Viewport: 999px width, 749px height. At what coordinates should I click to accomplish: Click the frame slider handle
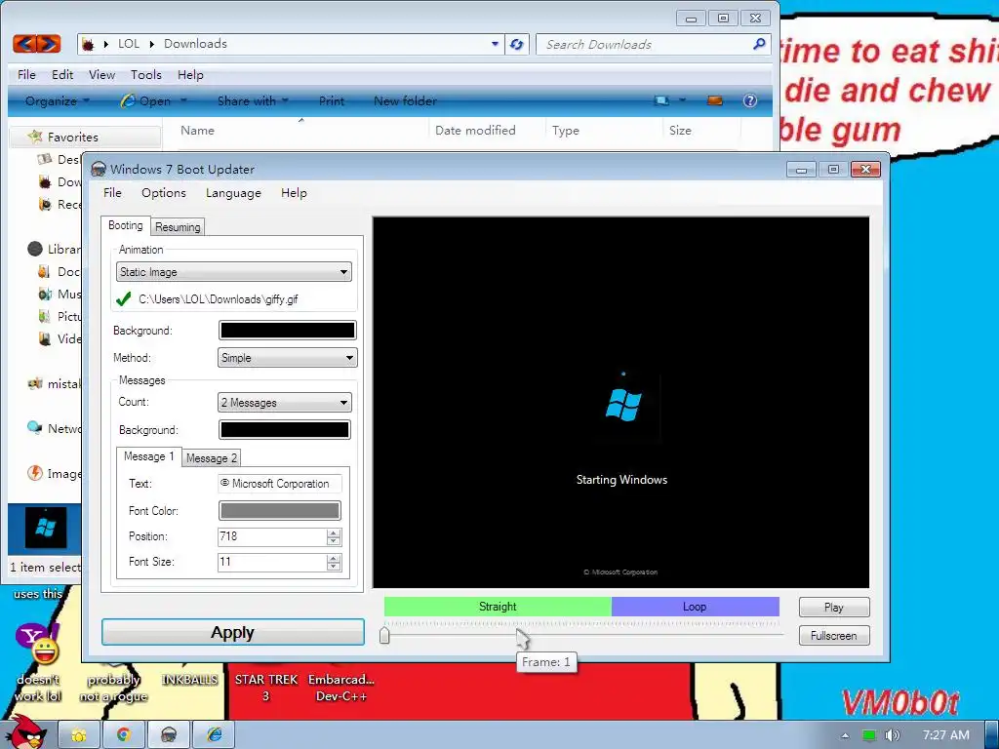(384, 635)
